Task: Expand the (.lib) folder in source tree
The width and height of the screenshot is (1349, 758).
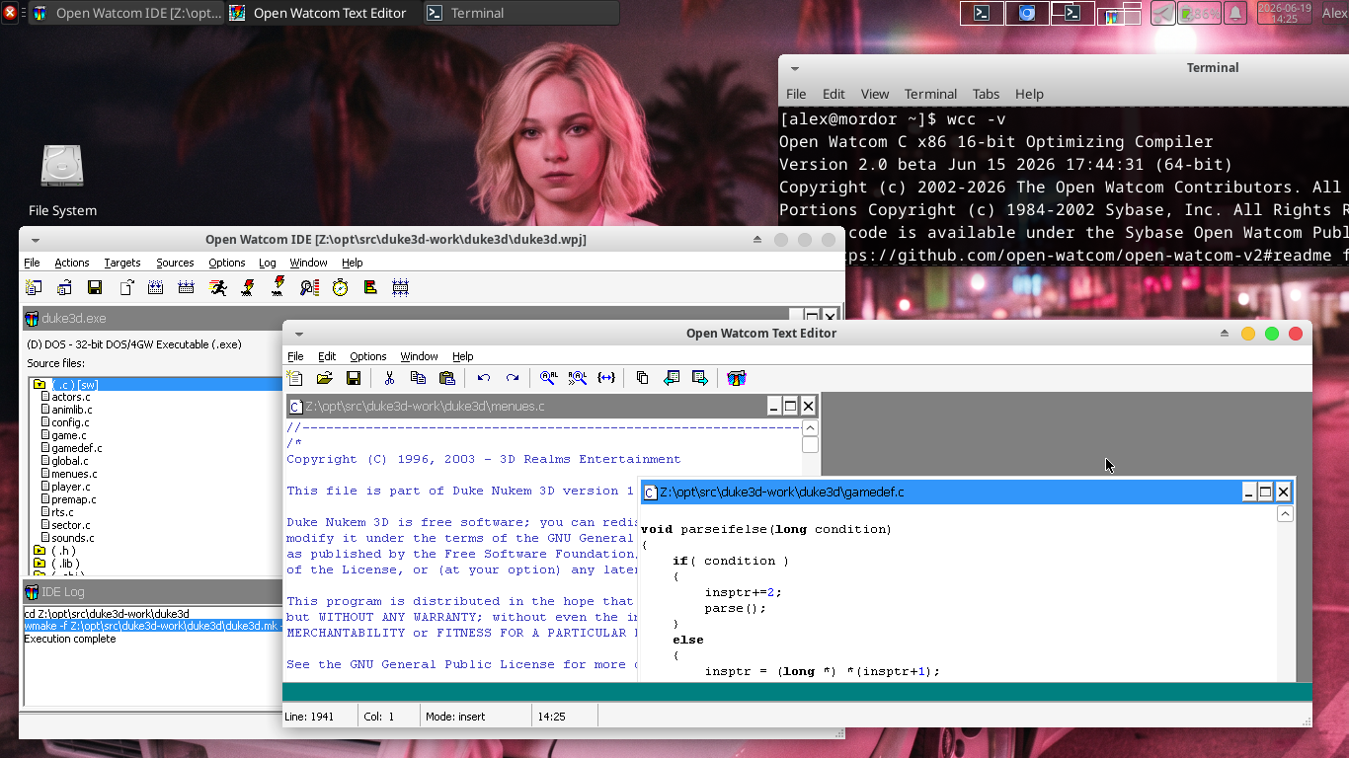Action: point(40,564)
